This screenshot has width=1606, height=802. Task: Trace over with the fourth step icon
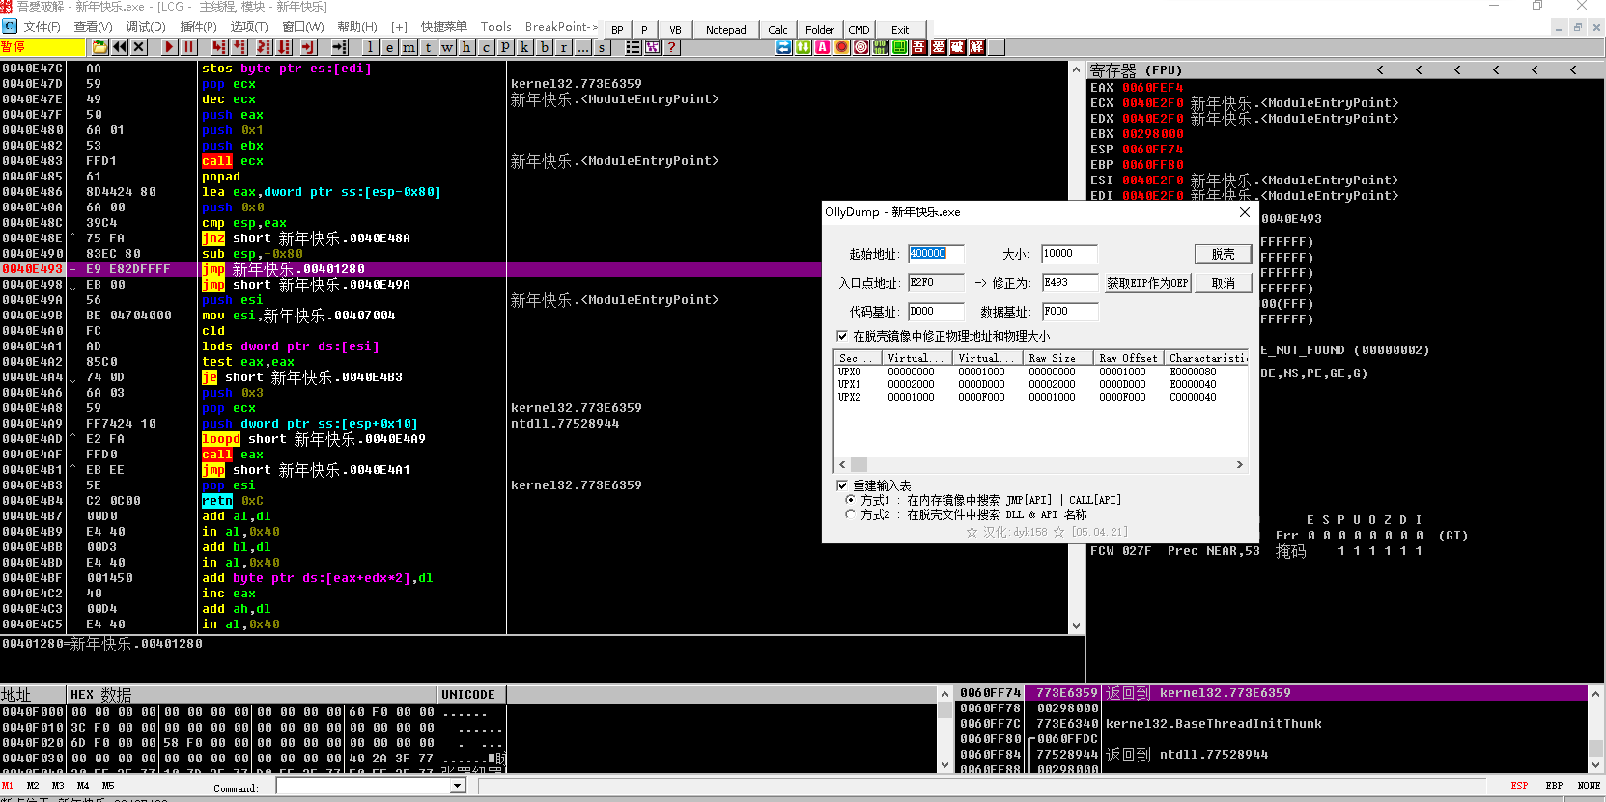click(x=283, y=46)
